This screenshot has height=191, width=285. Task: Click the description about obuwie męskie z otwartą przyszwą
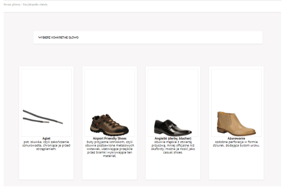[173, 147]
